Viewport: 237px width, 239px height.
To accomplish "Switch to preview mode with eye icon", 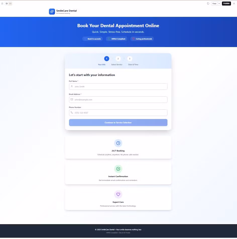I will [x=7, y=4].
